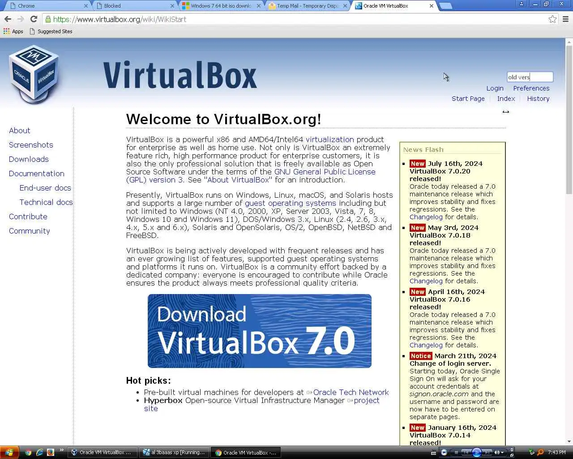Click the search field containing 'old vers'

(530, 77)
